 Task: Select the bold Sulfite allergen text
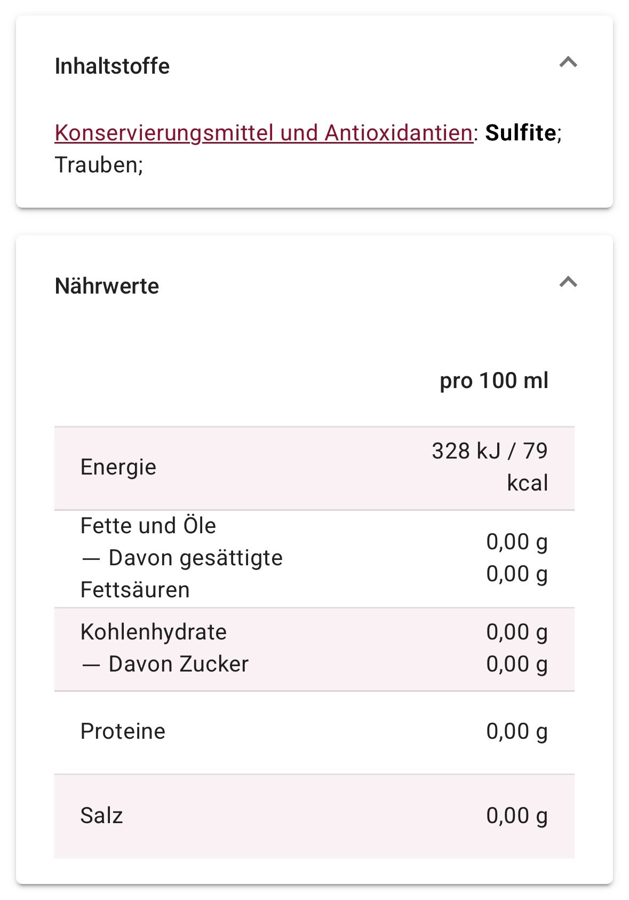[521, 133]
